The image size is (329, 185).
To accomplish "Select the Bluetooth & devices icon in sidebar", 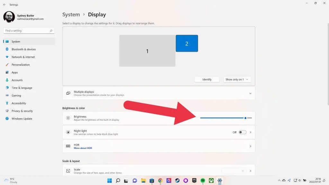I will coord(6,49).
